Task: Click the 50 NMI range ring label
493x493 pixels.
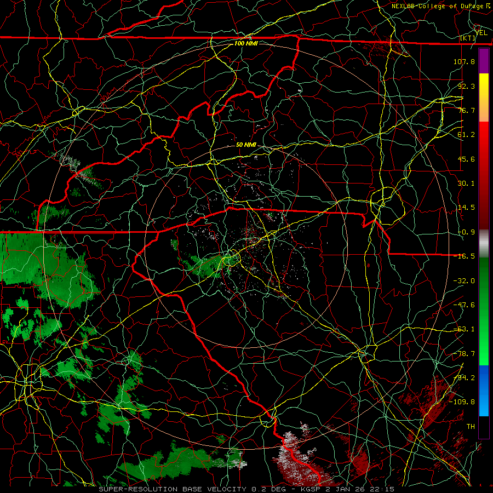Action: pos(246,145)
